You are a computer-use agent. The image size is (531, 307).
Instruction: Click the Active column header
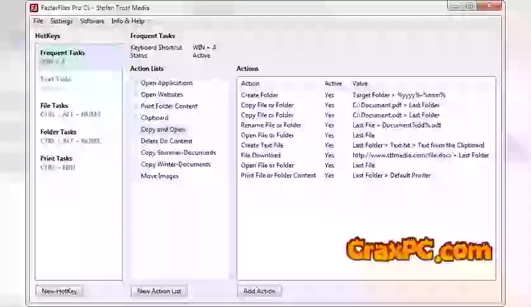click(333, 84)
